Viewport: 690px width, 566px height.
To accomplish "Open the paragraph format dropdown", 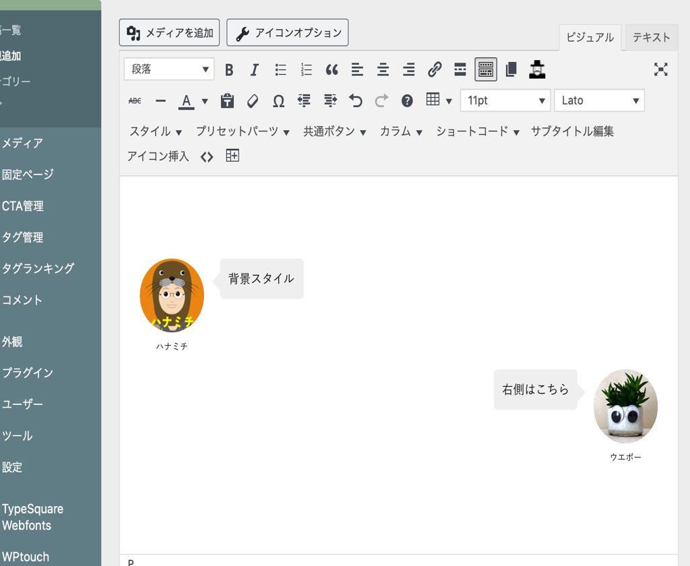I will (x=169, y=69).
